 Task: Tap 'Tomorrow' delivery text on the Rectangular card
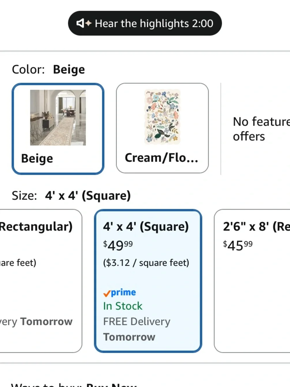[46, 321]
